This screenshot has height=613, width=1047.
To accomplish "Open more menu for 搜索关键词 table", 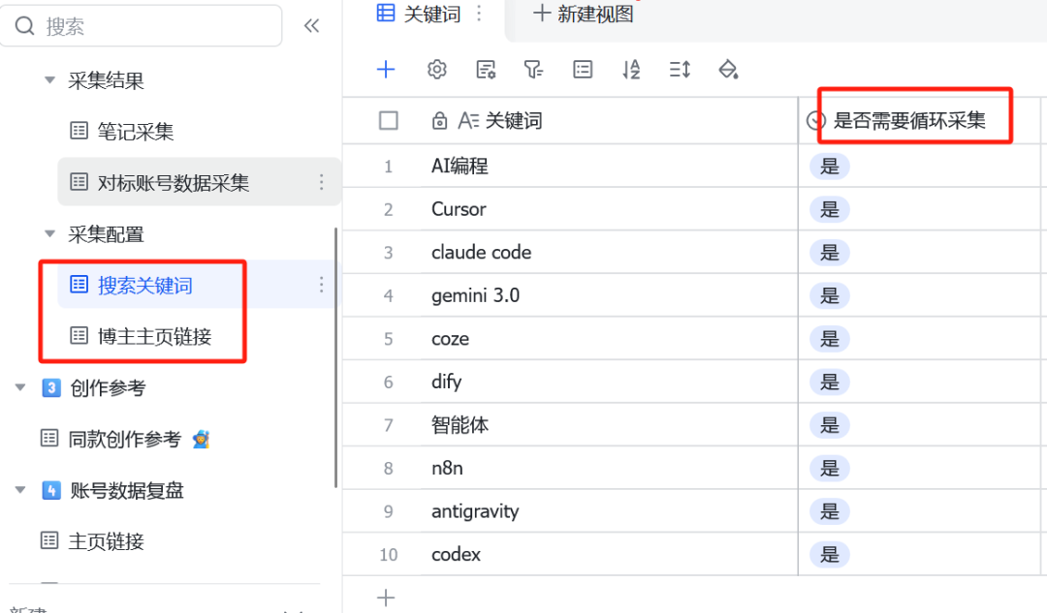I will coord(321,285).
